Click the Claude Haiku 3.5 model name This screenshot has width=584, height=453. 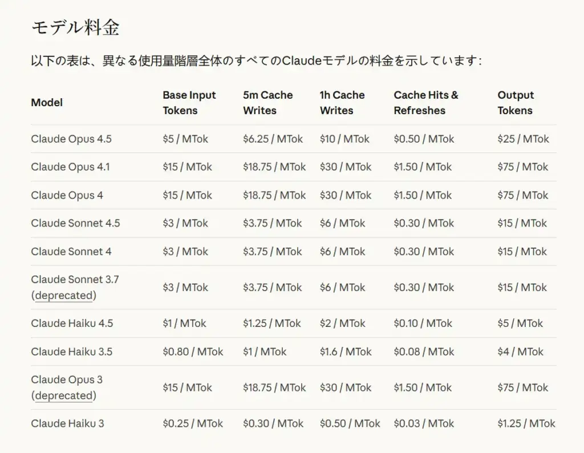71,352
